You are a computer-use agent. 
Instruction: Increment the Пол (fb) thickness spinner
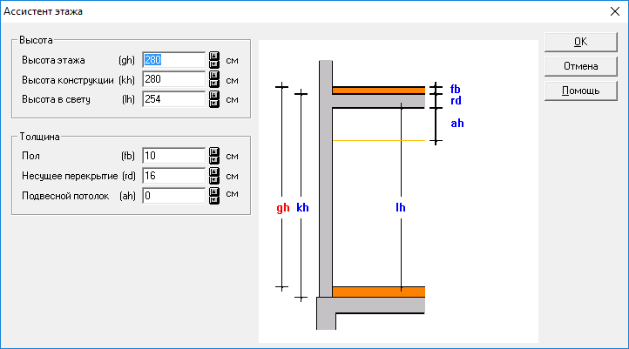click(x=213, y=151)
